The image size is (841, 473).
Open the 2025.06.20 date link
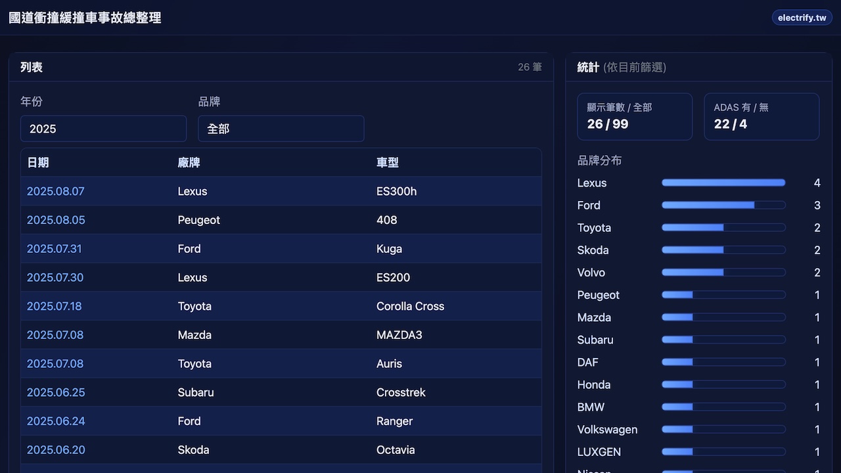[56, 450]
